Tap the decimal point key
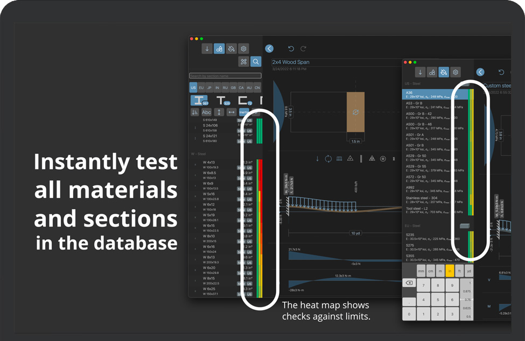 pyautogui.click(x=409, y=301)
